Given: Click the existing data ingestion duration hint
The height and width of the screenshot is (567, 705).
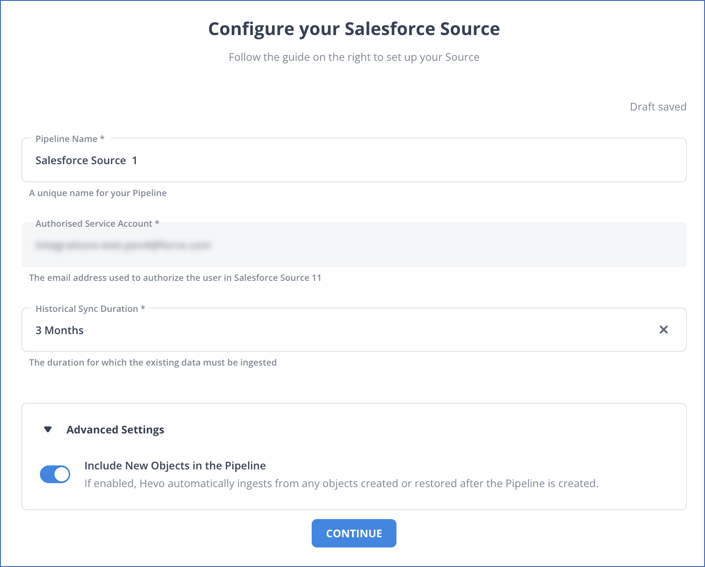Looking at the screenshot, I should (x=153, y=362).
